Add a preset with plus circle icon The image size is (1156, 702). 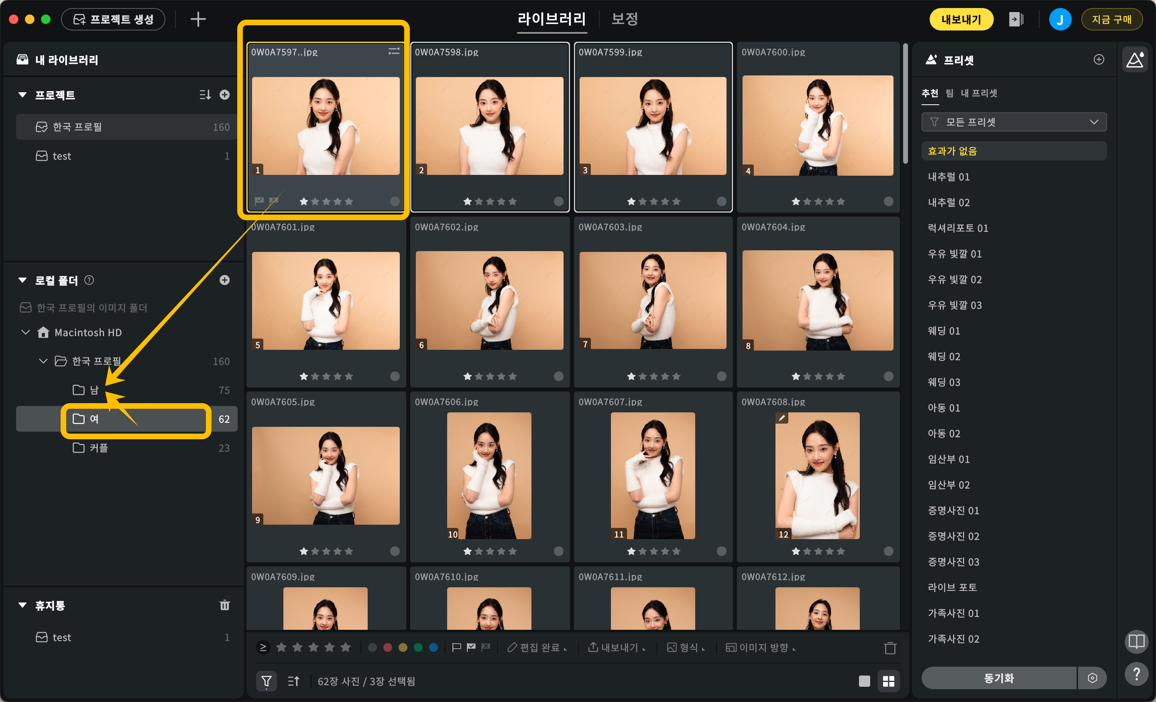pyautogui.click(x=1099, y=59)
